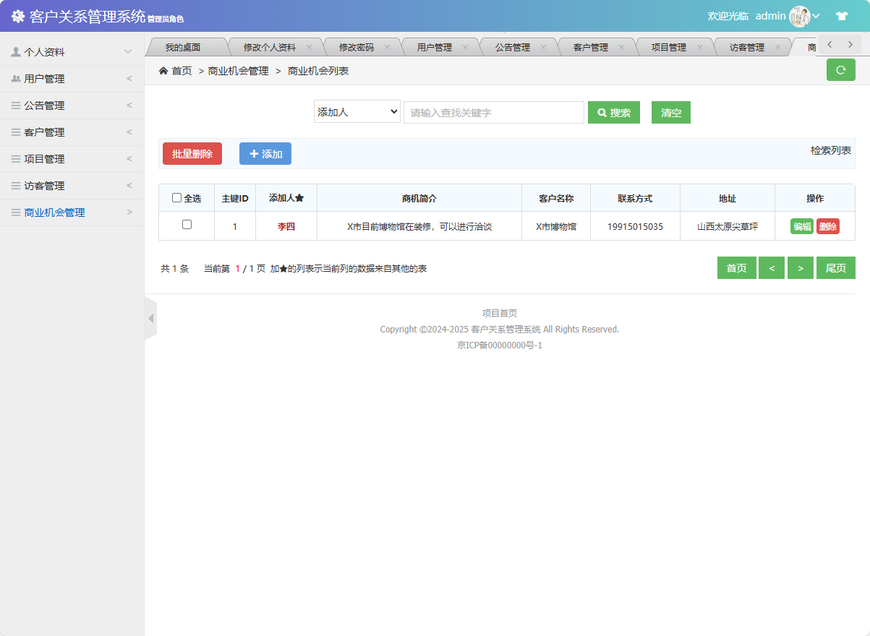The height and width of the screenshot is (636, 870).
Task: Click the plus icon on the 添加 button
Action: (254, 153)
